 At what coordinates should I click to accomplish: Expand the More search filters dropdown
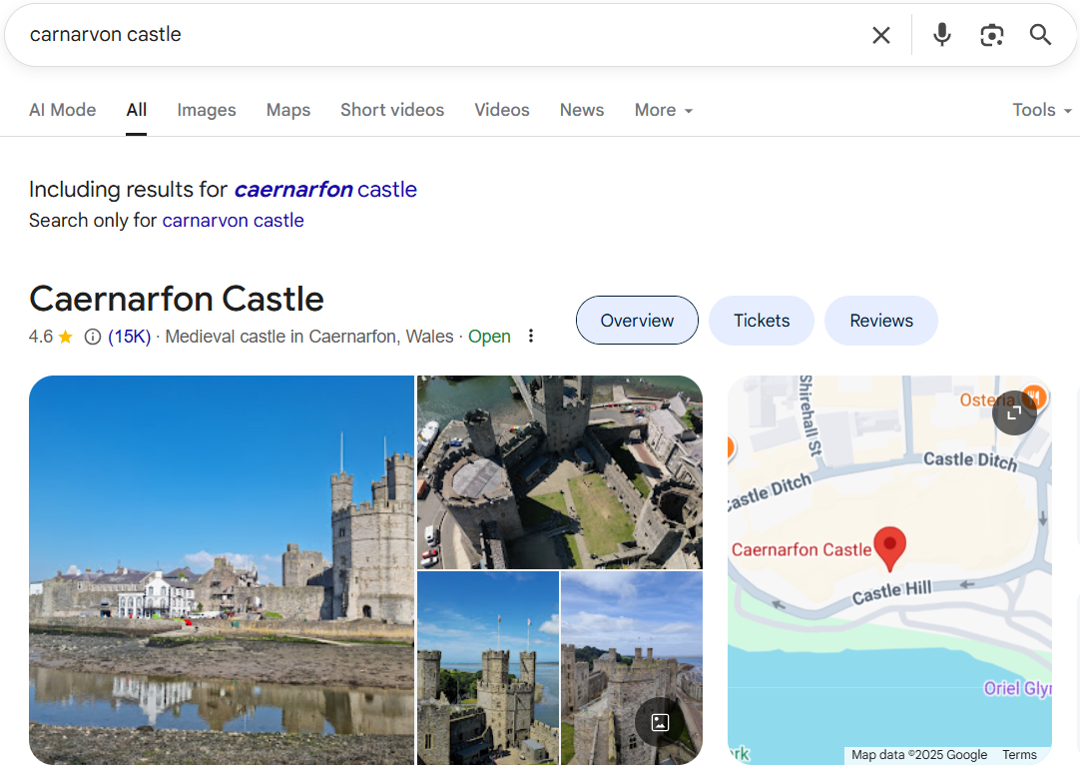pyautogui.click(x=663, y=110)
